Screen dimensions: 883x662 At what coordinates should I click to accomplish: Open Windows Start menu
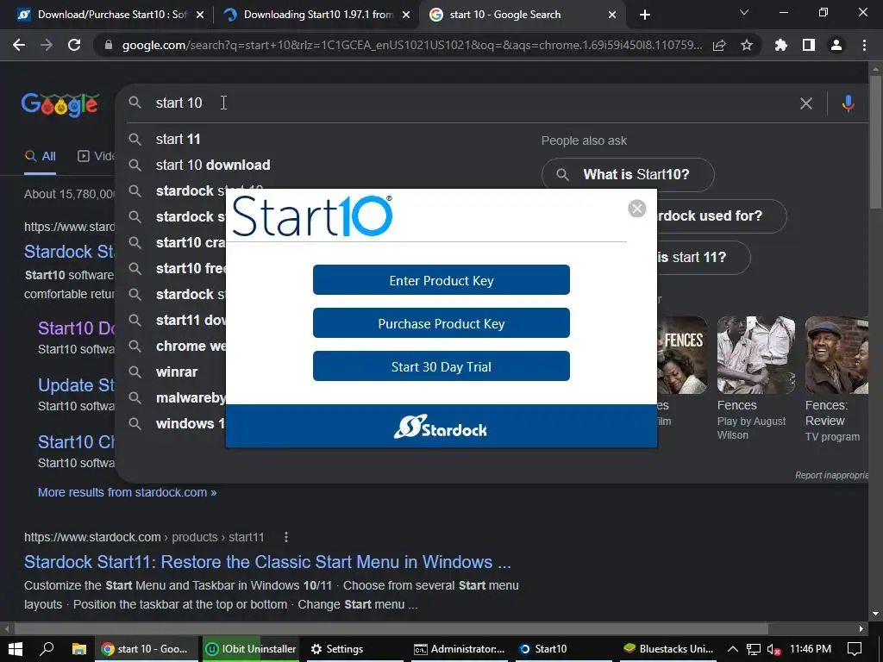tap(16, 649)
